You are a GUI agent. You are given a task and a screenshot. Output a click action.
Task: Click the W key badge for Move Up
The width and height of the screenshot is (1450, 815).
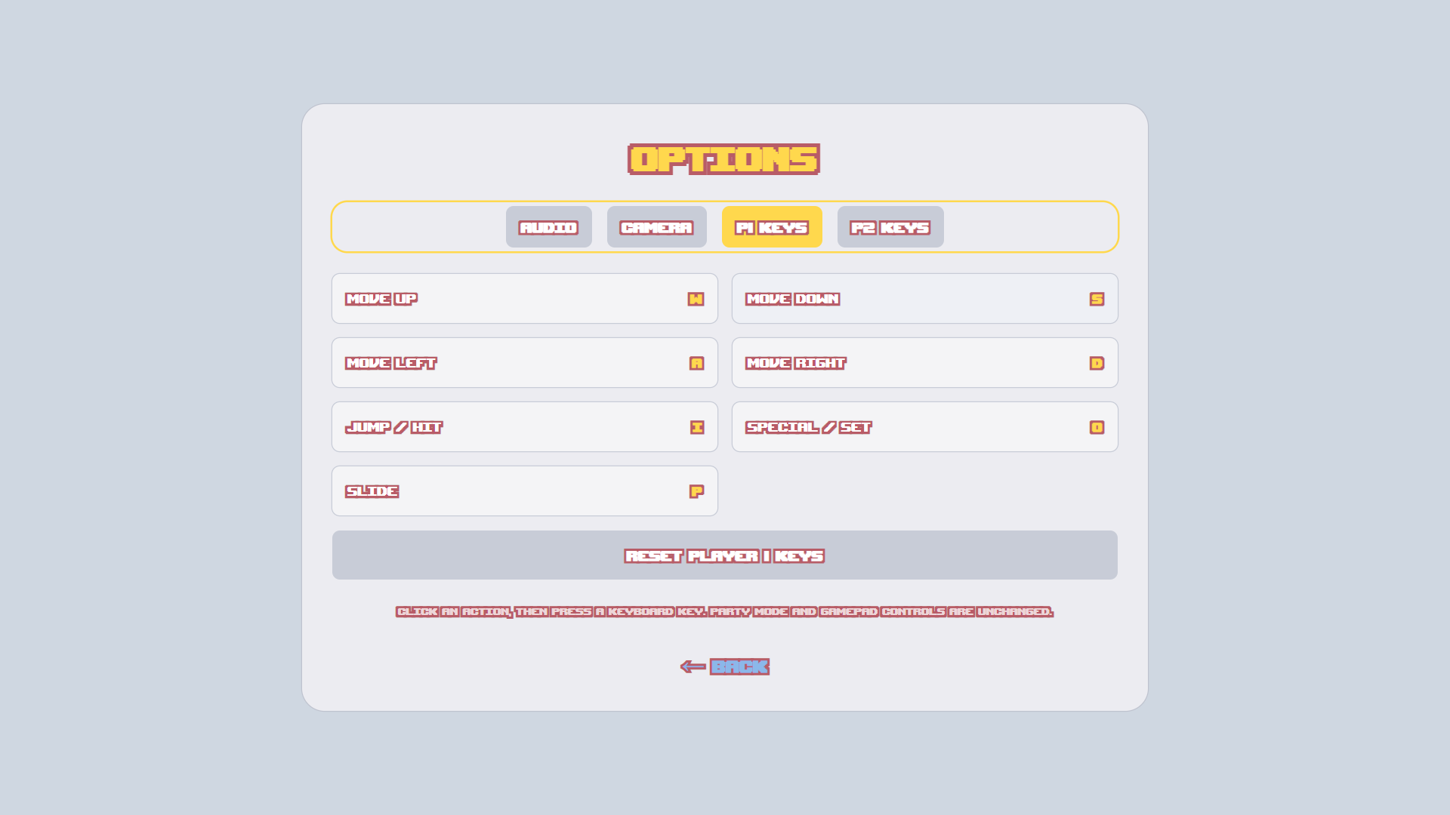point(696,299)
